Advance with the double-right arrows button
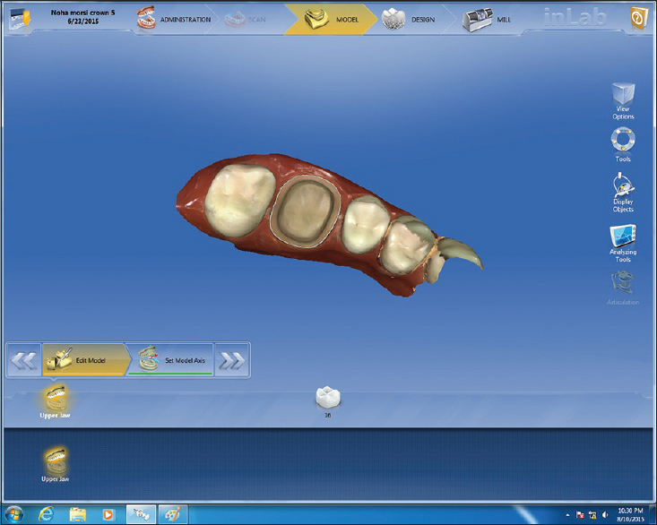Screen dimensions: 657x525 coord(232,360)
